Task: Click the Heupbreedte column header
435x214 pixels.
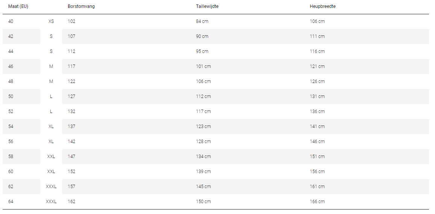Action: click(x=322, y=6)
